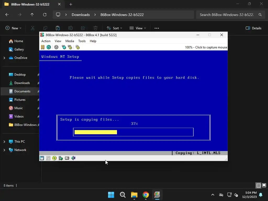
Task: Click the empty second floppy drive icon
Action: tap(48, 158)
